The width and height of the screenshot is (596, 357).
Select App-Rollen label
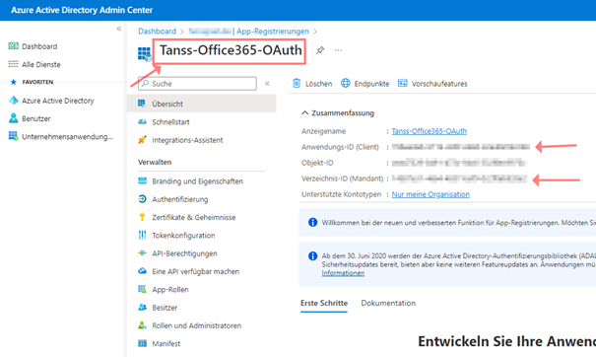170,290
